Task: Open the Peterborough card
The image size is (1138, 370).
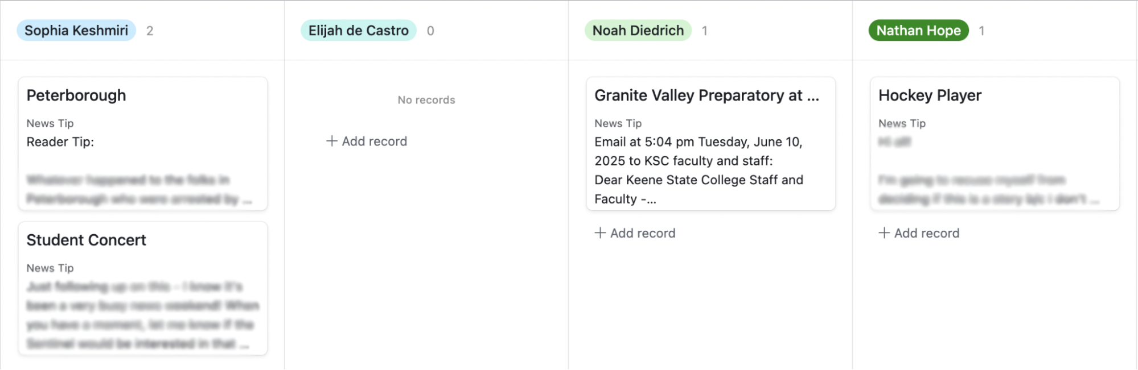Action: (x=143, y=144)
